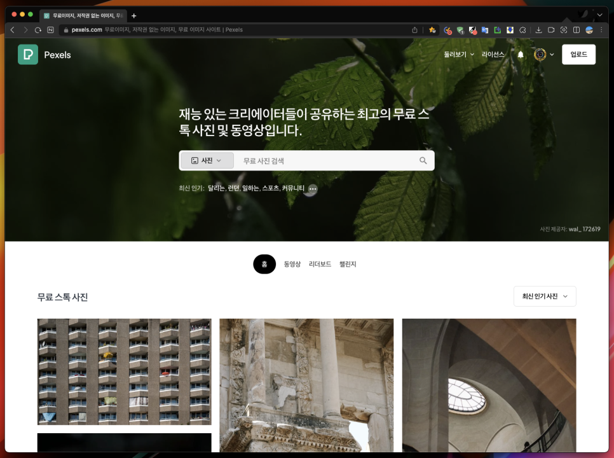The width and height of the screenshot is (614, 458).
Task: Open the blue down-arrow downloader extension
Action: [x=510, y=30]
